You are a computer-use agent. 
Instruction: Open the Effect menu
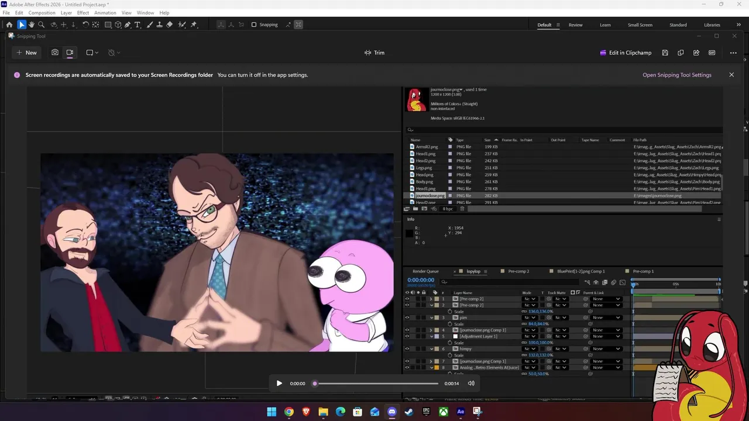tap(83, 13)
